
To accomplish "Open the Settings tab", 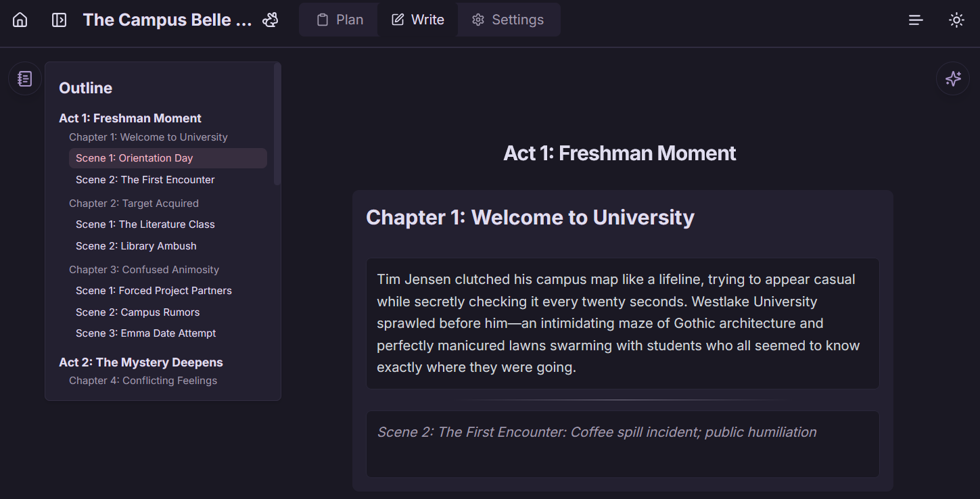I will pos(509,20).
